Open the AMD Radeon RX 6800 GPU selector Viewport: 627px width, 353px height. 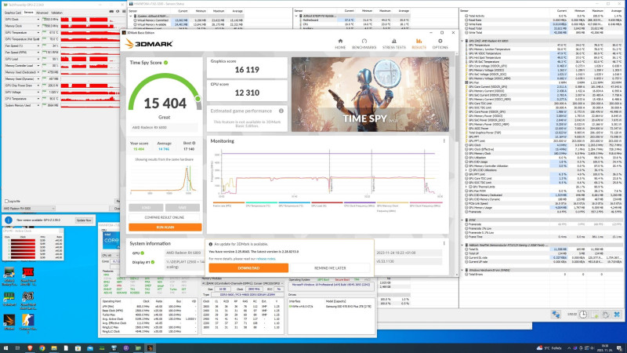tap(29, 209)
